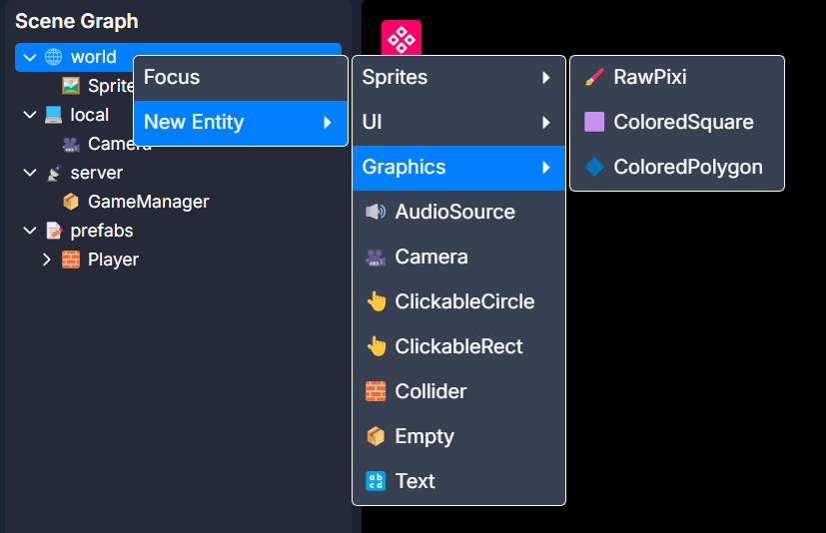826x533 pixels.
Task: Click the picture icon next to Sprite
Action: pos(71,86)
